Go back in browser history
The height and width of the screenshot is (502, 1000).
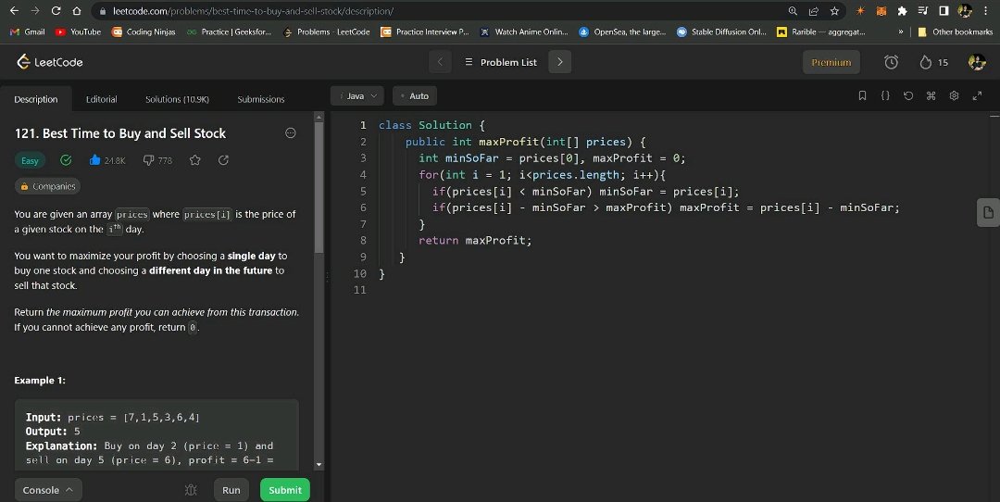(14, 11)
